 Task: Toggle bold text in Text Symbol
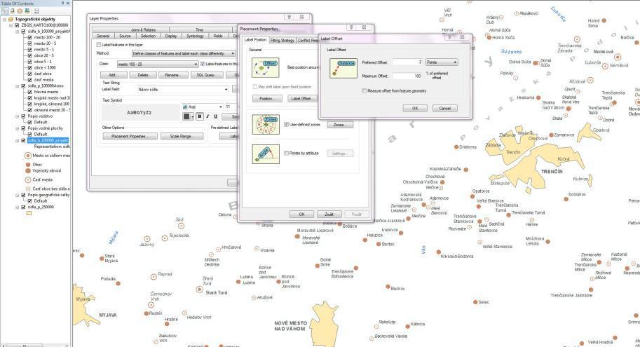click(x=199, y=116)
